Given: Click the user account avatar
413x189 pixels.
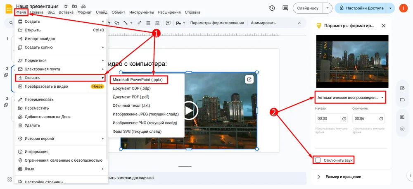Looking at the screenshot, I should click(404, 8).
